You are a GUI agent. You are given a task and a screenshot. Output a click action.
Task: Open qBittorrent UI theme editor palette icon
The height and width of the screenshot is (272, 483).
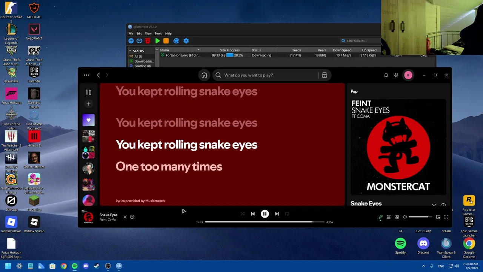pos(176,41)
